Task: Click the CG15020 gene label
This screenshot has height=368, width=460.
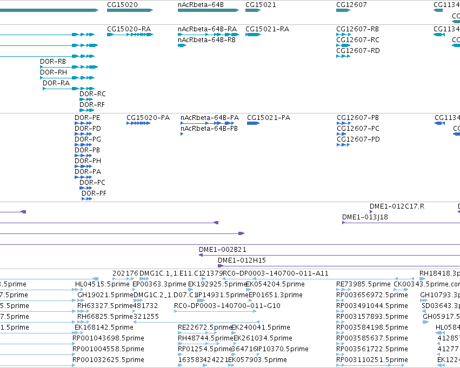Action: 122,5
